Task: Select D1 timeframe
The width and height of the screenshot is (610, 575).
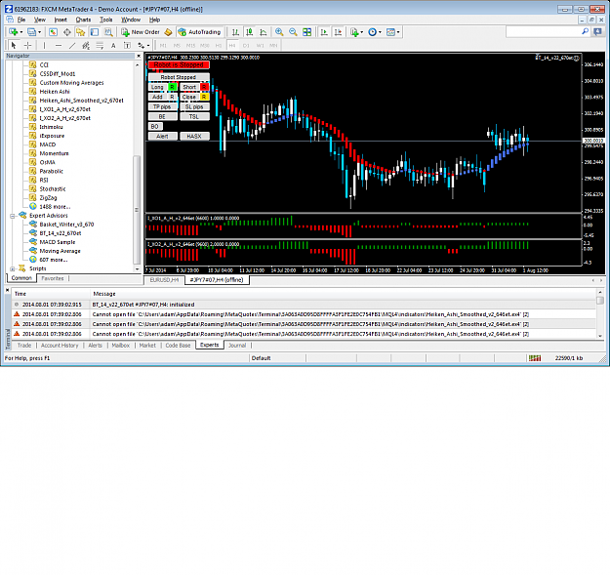Action: pos(246,46)
